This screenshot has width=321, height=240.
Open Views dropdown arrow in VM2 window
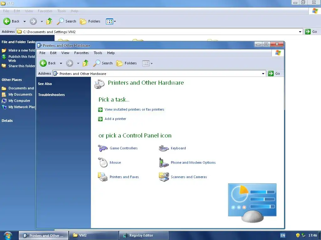pos(115,21)
